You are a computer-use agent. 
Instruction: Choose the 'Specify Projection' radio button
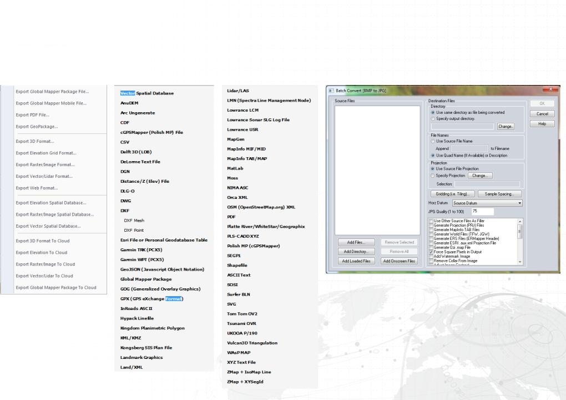[x=432, y=176]
